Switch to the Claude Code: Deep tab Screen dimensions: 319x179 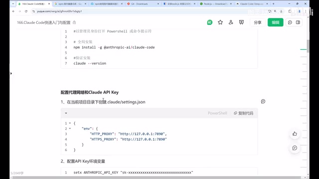[x=252, y=4]
